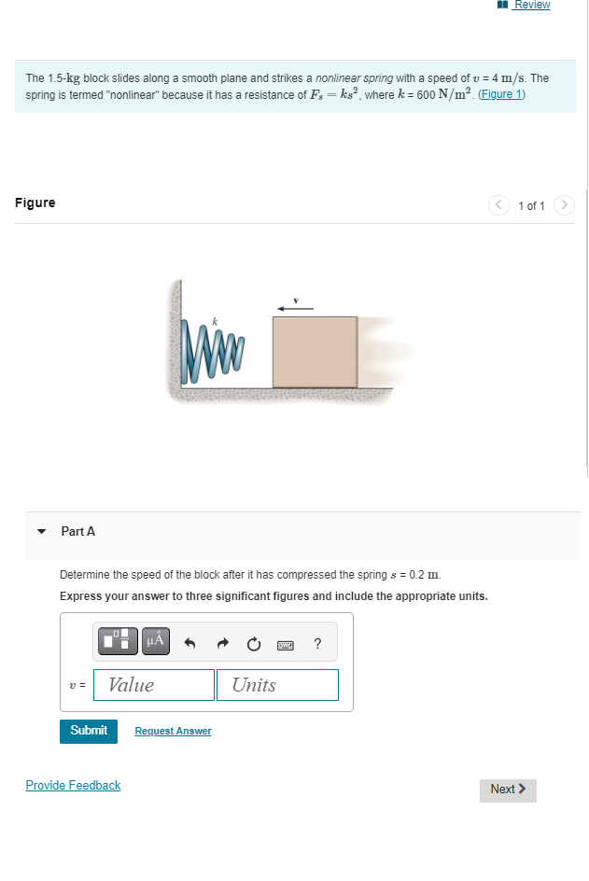Redo the answer entry
589x881 pixels.
(x=222, y=643)
